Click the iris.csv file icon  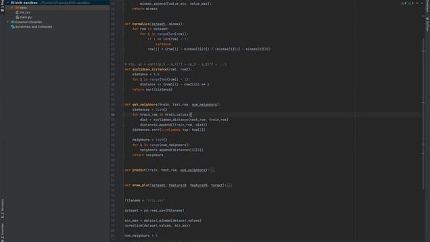pyautogui.click(x=17, y=12)
